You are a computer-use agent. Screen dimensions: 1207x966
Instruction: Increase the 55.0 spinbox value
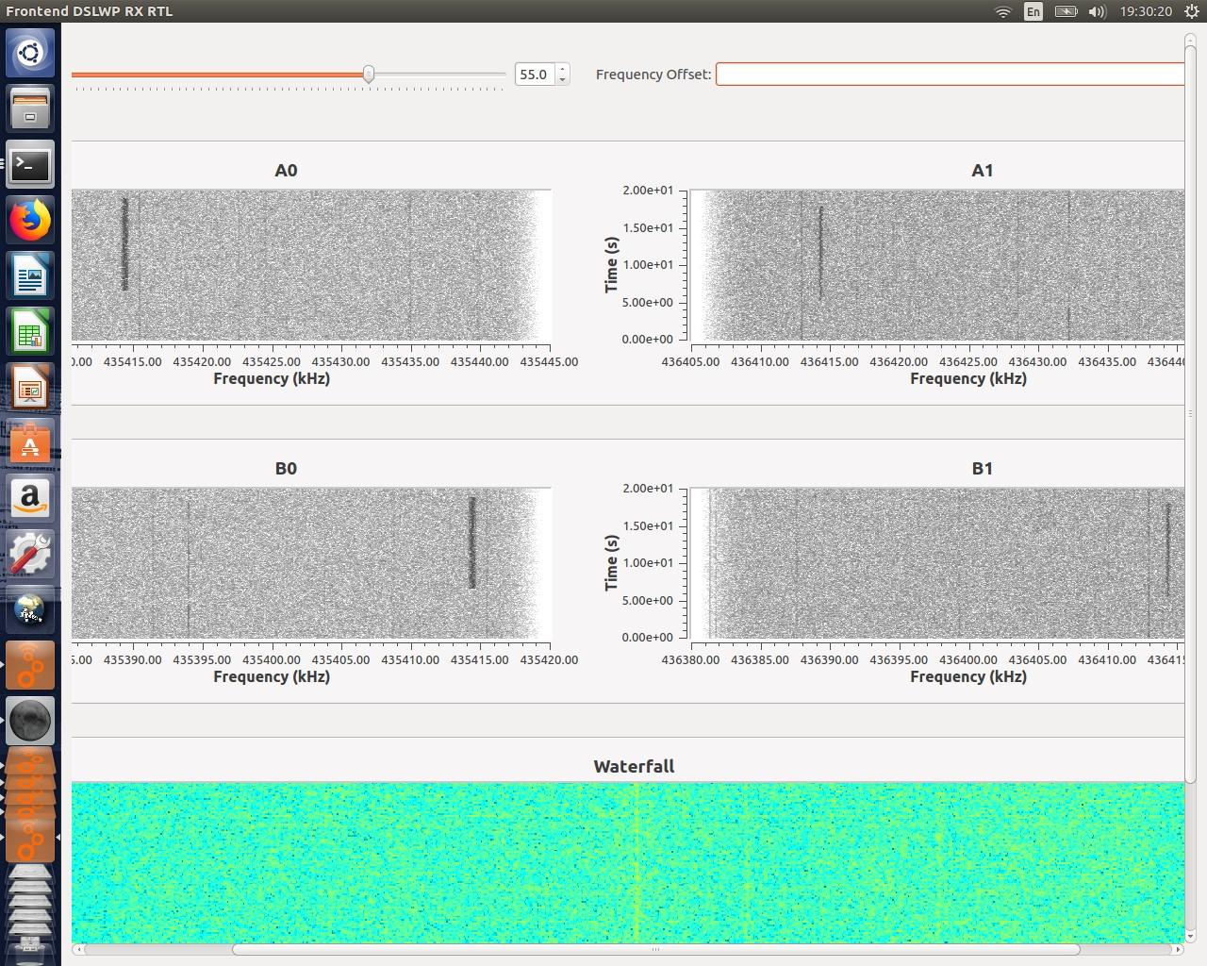[x=563, y=69]
